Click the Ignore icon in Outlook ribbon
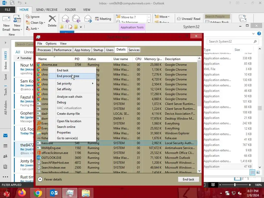The width and height of the screenshot is (264, 198). [x=28, y=16]
